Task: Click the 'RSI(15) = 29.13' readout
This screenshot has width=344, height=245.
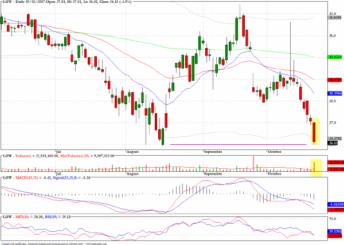Action: 58,217
